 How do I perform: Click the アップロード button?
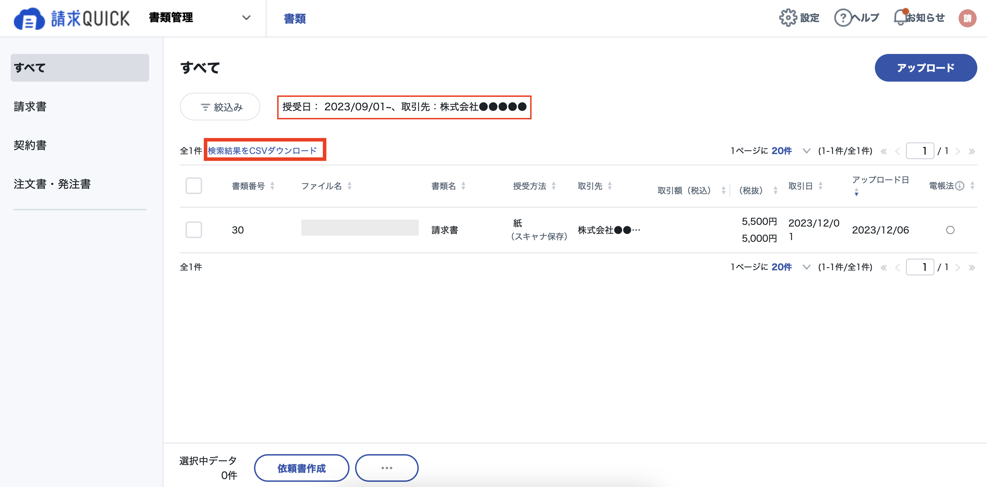pyautogui.click(x=926, y=68)
